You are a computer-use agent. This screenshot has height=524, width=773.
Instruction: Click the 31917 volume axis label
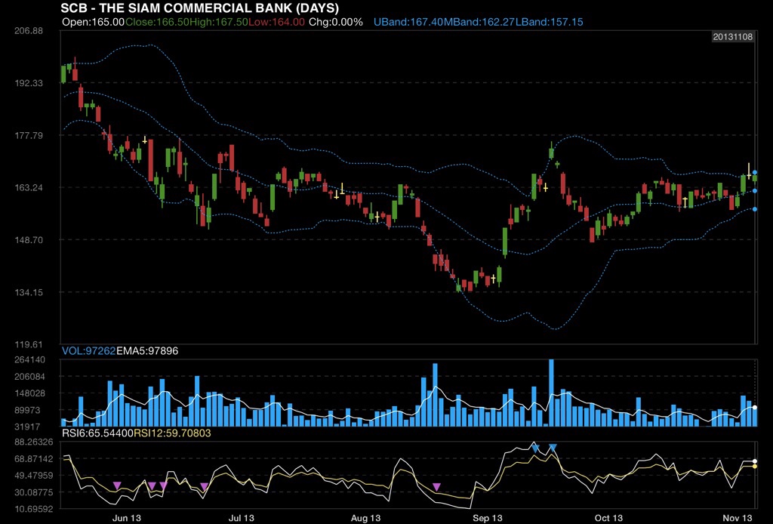tap(27, 427)
